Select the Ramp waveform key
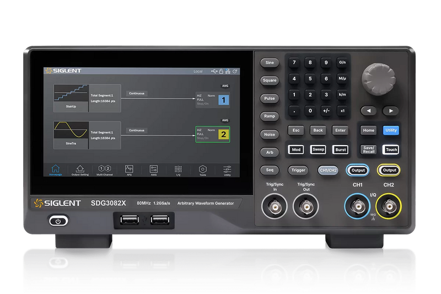This screenshot has height=294, width=441. pyautogui.click(x=270, y=116)
